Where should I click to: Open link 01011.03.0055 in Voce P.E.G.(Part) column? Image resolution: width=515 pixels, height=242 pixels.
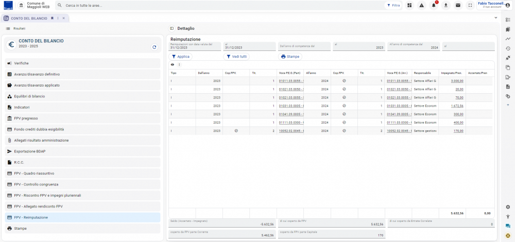tap(291, 81)
